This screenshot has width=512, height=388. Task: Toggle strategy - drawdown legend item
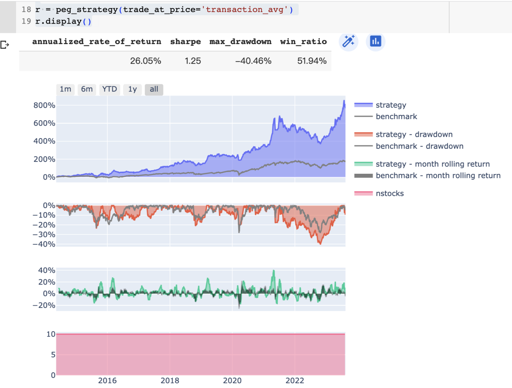point(414,134)
